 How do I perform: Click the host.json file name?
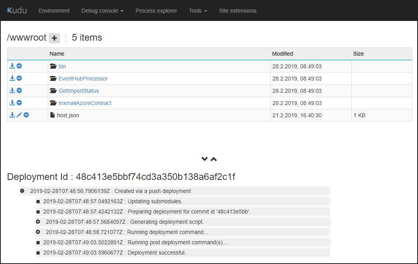[68, 115]
